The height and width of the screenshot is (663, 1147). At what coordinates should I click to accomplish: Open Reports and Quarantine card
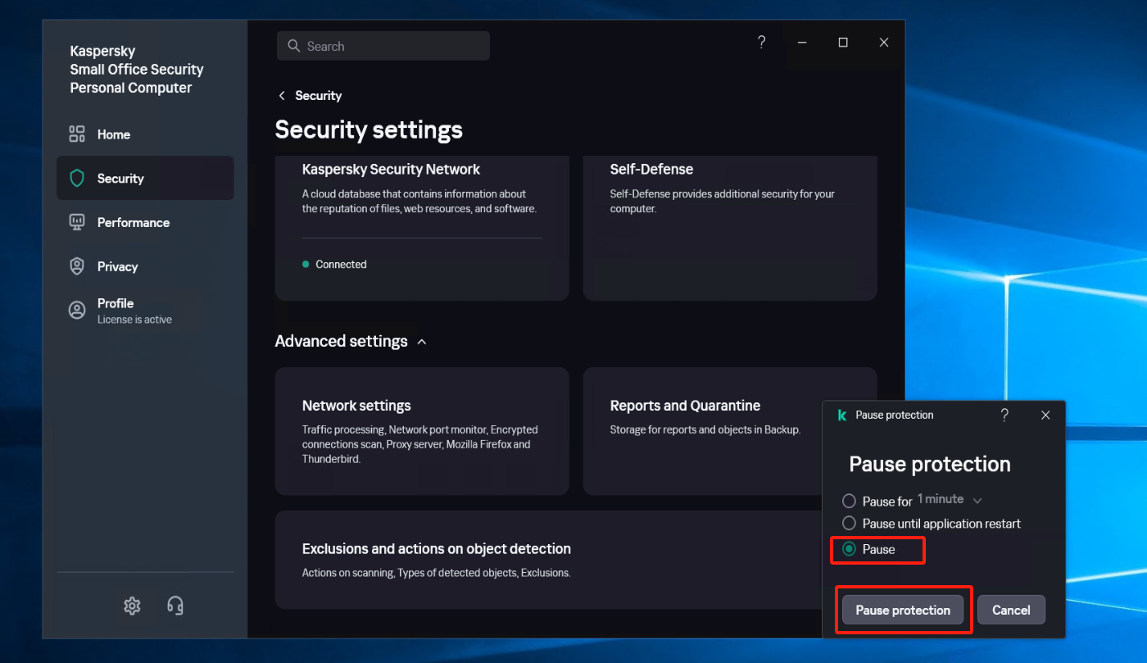(x=730, y=431)
